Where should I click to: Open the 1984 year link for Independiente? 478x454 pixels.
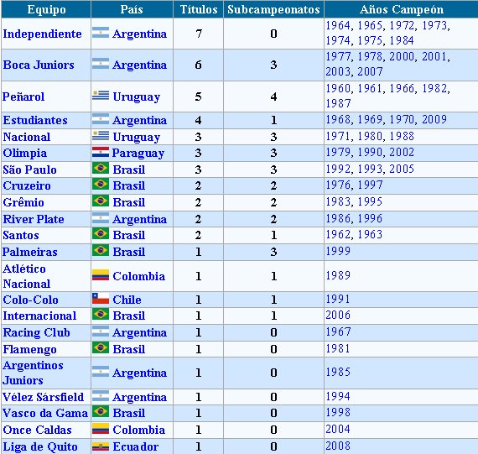click(402, 40)
